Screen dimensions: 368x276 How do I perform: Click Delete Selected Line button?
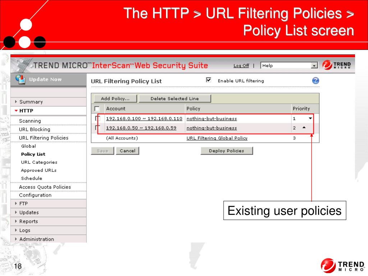point(175,98)
